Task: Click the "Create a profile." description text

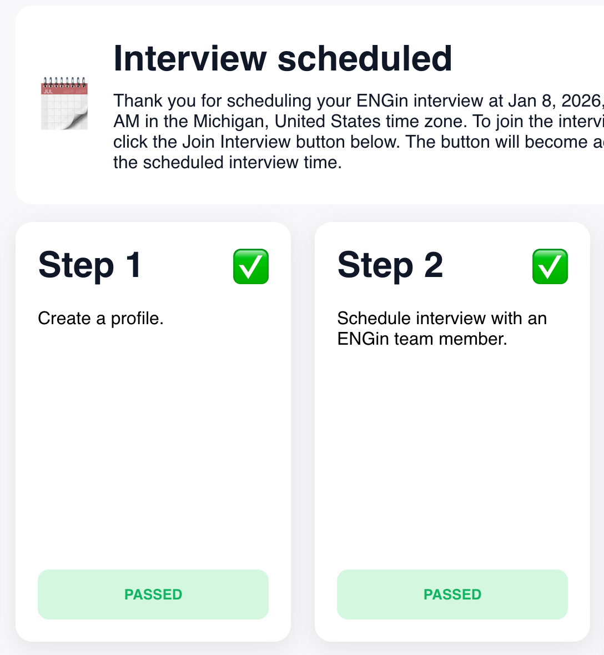Action: (100, 319)
